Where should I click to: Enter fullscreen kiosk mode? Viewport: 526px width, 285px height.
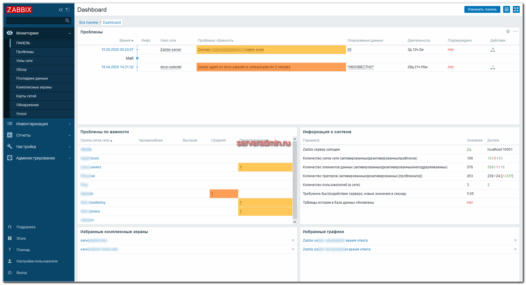[x=516, y=9]
